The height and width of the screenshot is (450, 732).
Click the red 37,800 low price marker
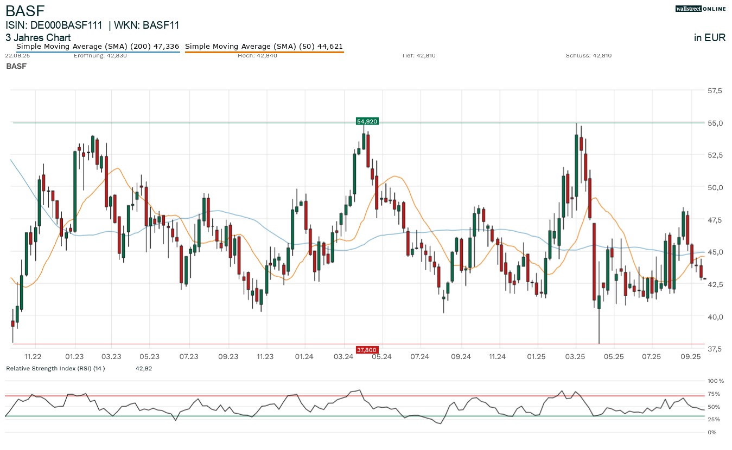pyautogui.click(x=367, y=350)
